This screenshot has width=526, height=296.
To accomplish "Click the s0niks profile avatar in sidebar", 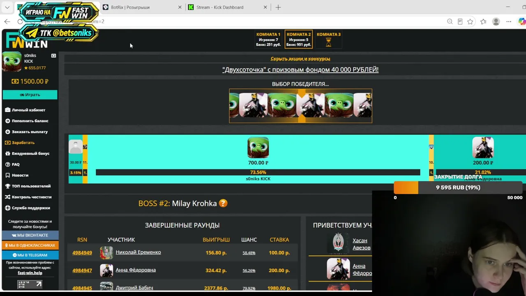I will tap(12, 62).
